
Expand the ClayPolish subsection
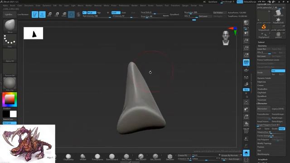click(x=262, y=92)
